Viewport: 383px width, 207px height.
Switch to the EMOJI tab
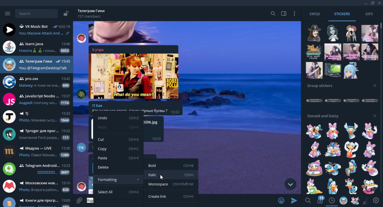click(314, 14)
